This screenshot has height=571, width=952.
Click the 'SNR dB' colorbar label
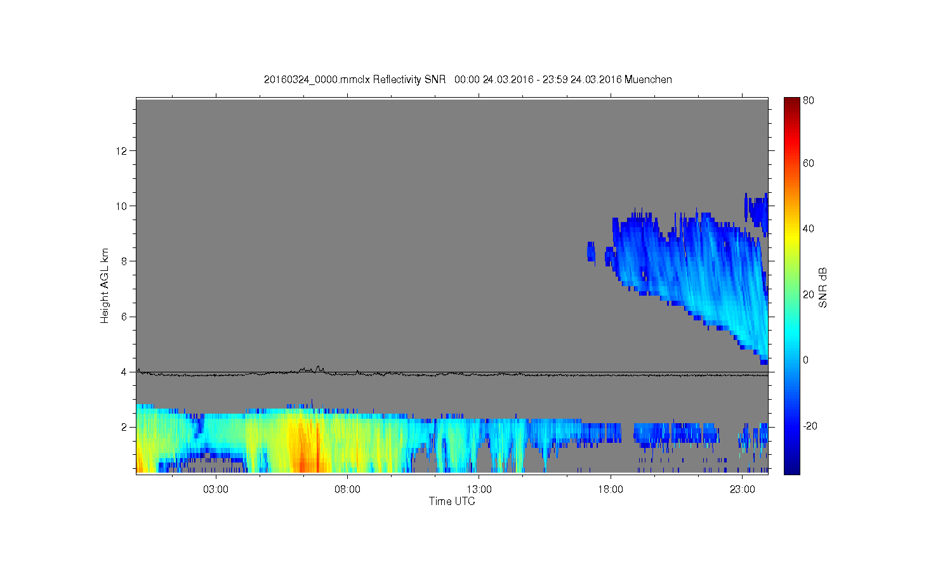[823, 287]
